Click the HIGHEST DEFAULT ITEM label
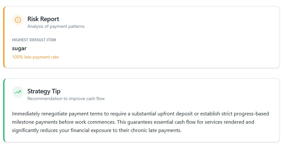Image resolution: width=290 pixels, height=148 pixels. (x=34, y=40)
